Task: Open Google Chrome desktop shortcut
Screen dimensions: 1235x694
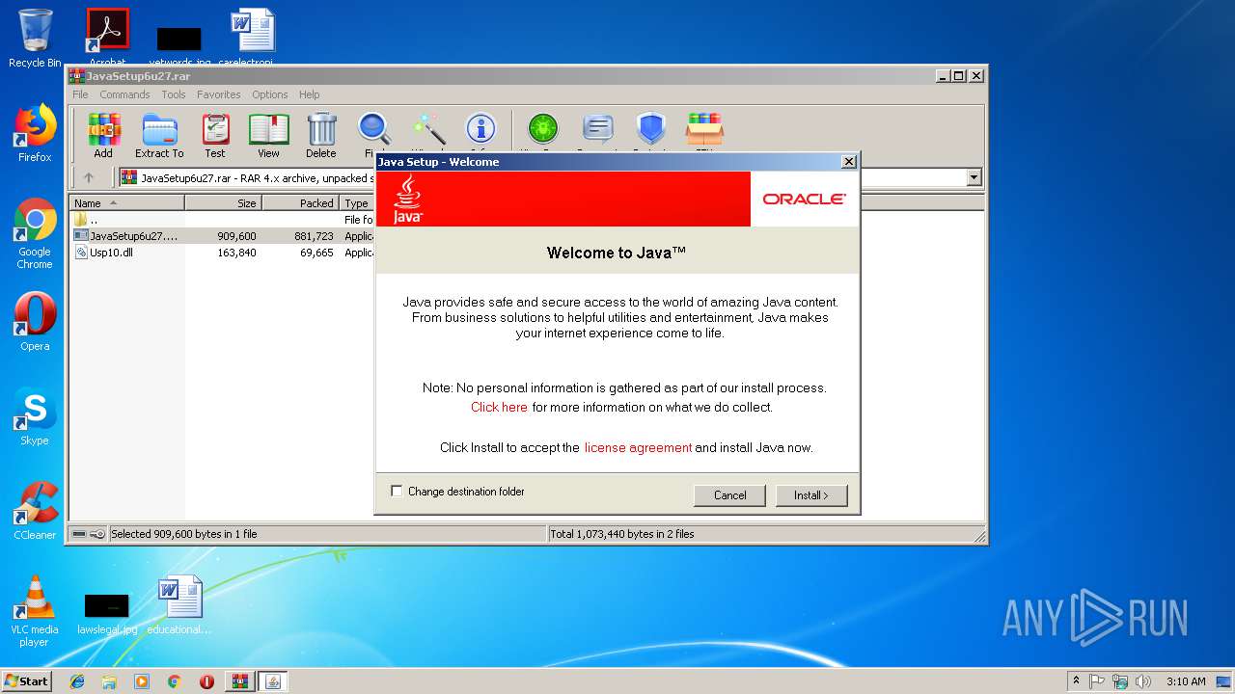Action: tap(35, 234)
